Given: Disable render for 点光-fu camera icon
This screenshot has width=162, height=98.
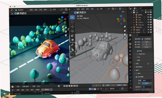Looking at the screenshot, I should (x=151, y=22).
